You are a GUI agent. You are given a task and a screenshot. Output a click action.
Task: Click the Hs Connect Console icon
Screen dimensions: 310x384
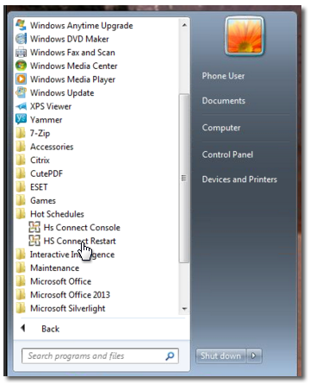pyautogui.click(x=34, y=227)
